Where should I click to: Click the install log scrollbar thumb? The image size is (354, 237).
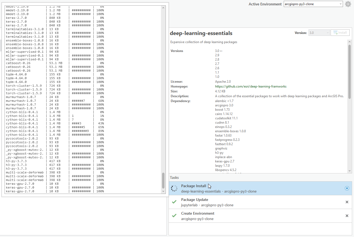pos(163,180)
